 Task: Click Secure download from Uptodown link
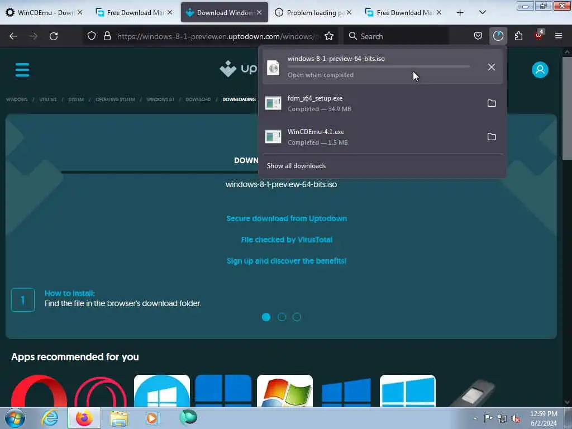pos(287,218)
